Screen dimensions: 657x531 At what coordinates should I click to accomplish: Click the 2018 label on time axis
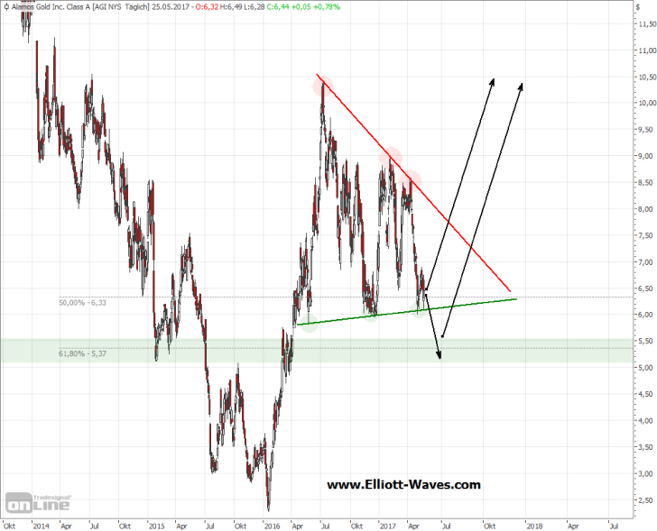[x=532, y=524]
